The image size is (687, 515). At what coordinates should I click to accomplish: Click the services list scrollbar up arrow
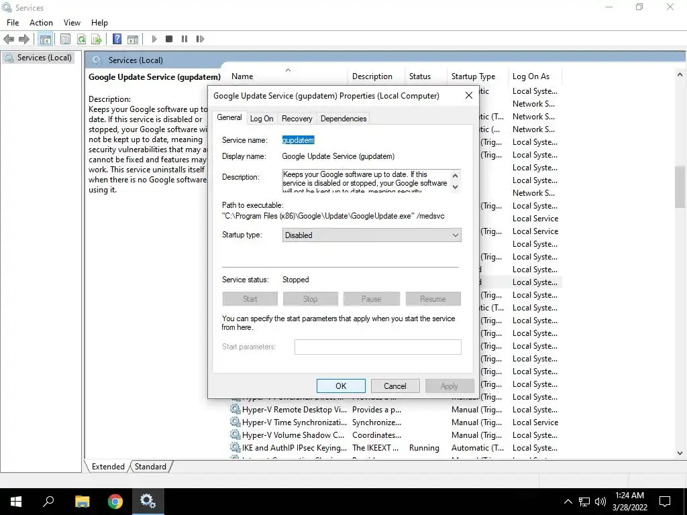tap(680, 75)
